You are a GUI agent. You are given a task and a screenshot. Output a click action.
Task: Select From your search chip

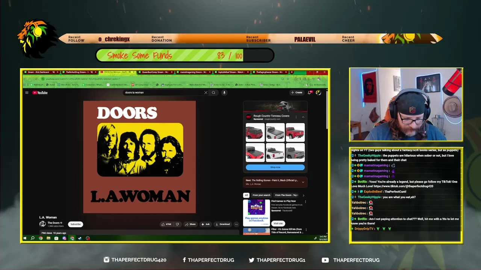tap(261, 195)
